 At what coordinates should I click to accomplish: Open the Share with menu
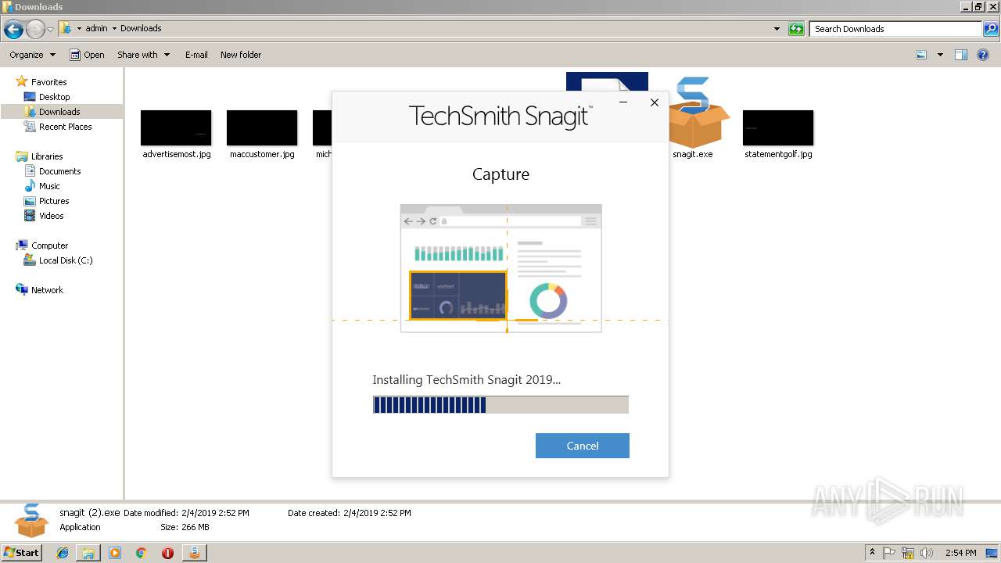tap(143, 55)
